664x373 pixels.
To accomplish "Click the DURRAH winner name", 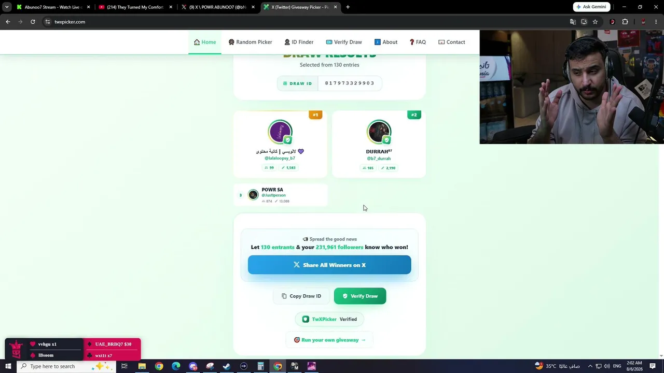I will coord(379,152).
